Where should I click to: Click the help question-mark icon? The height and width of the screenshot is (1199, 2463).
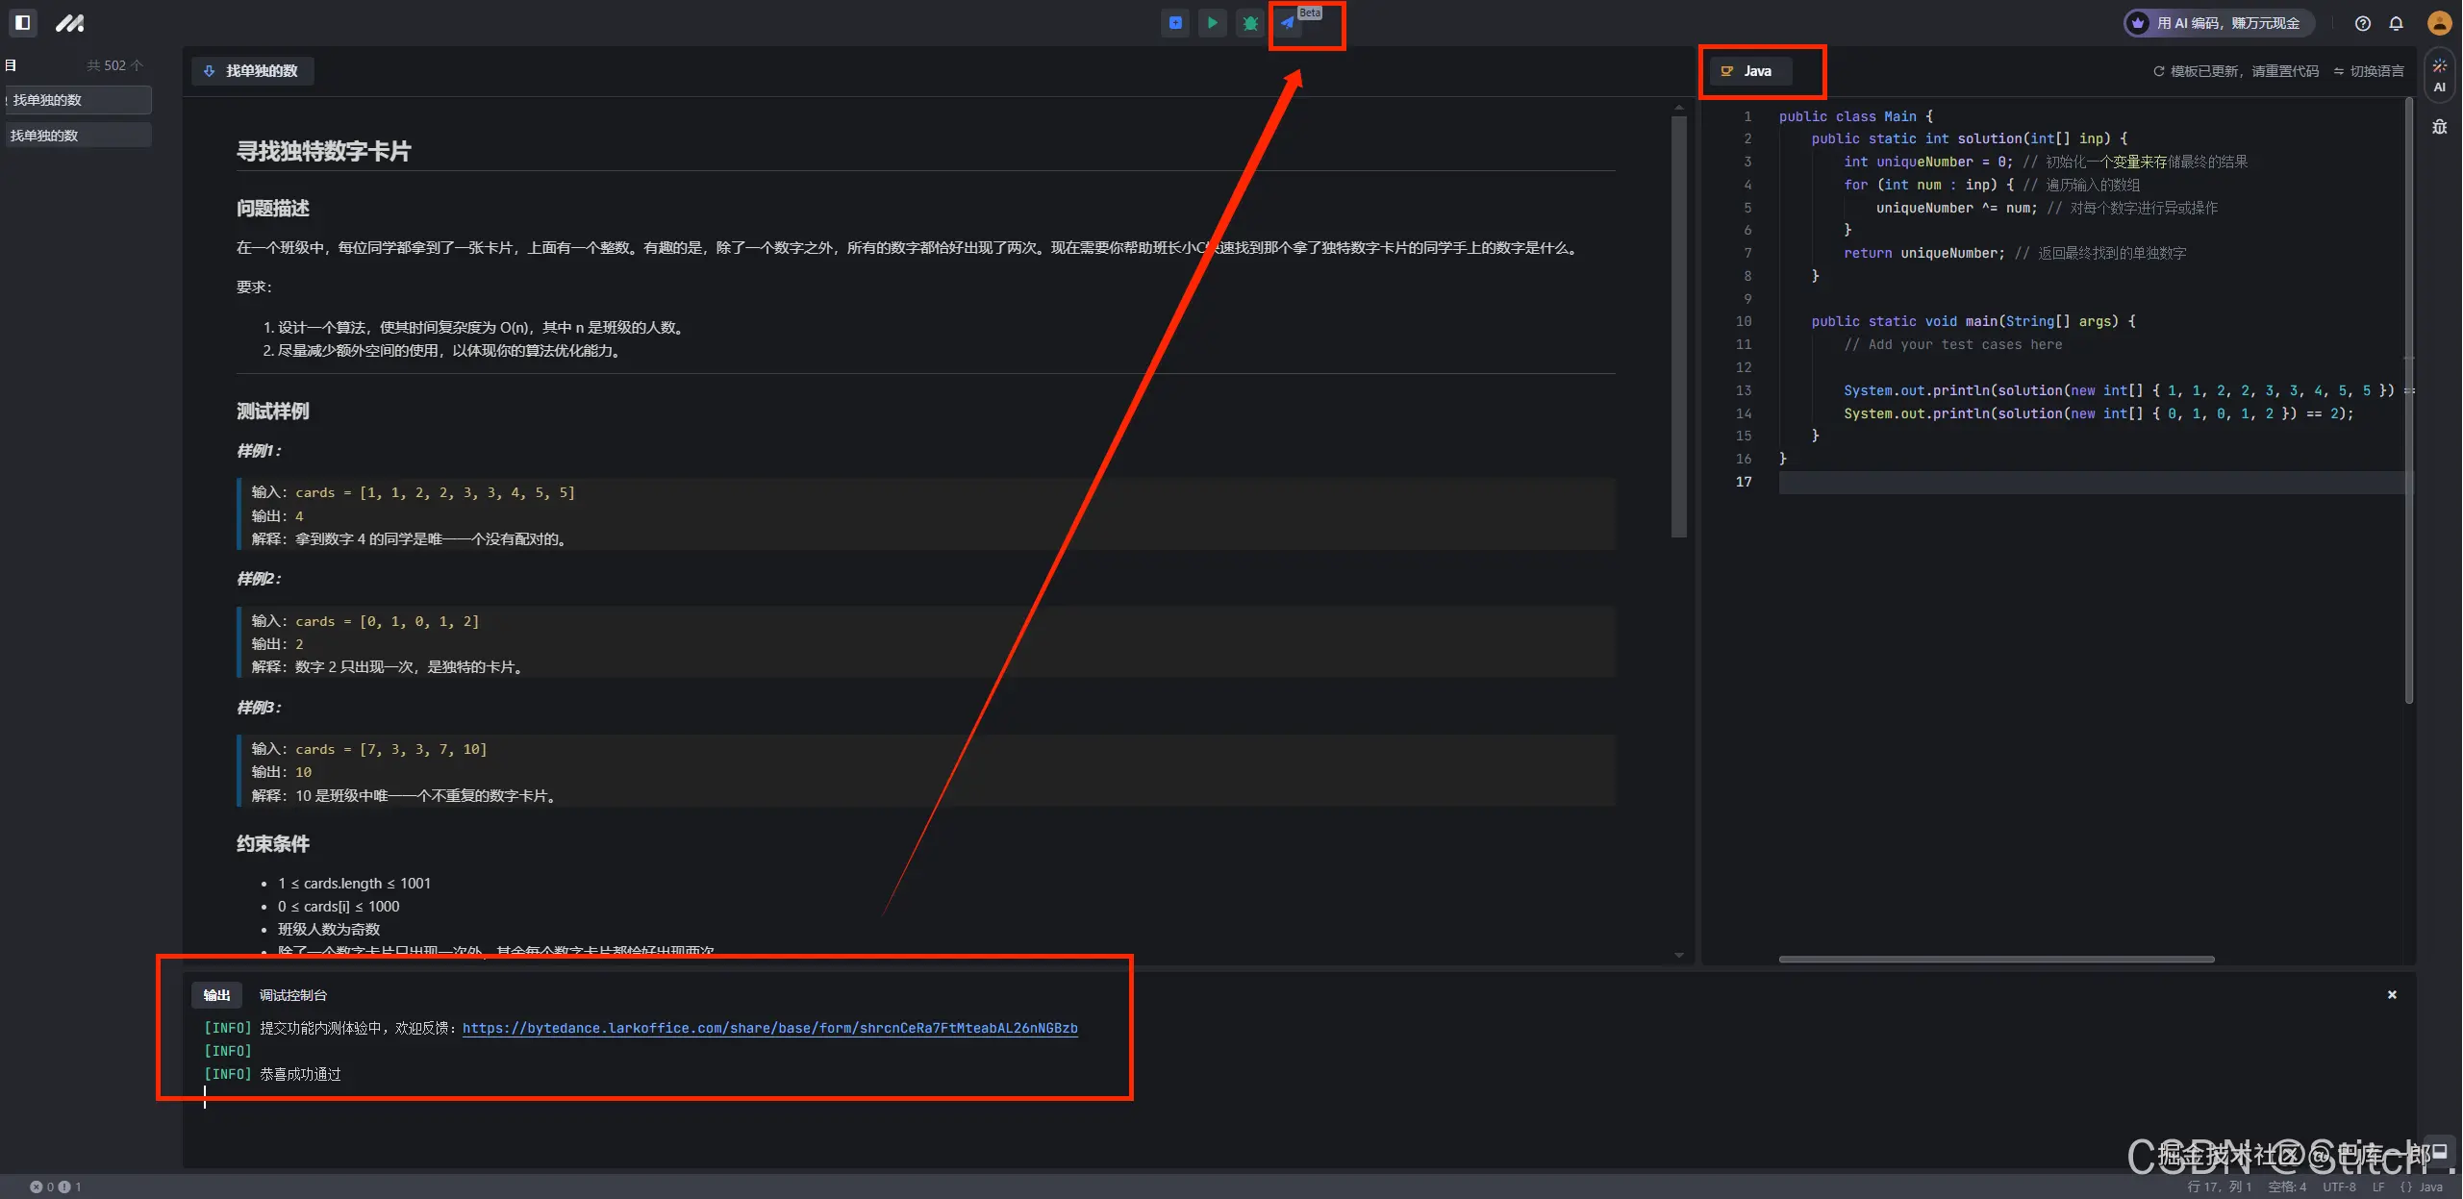point(2362,23)
